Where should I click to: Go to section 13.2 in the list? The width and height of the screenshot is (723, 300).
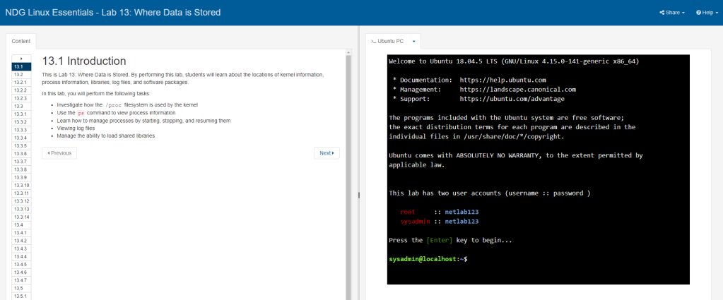point(19,74)
